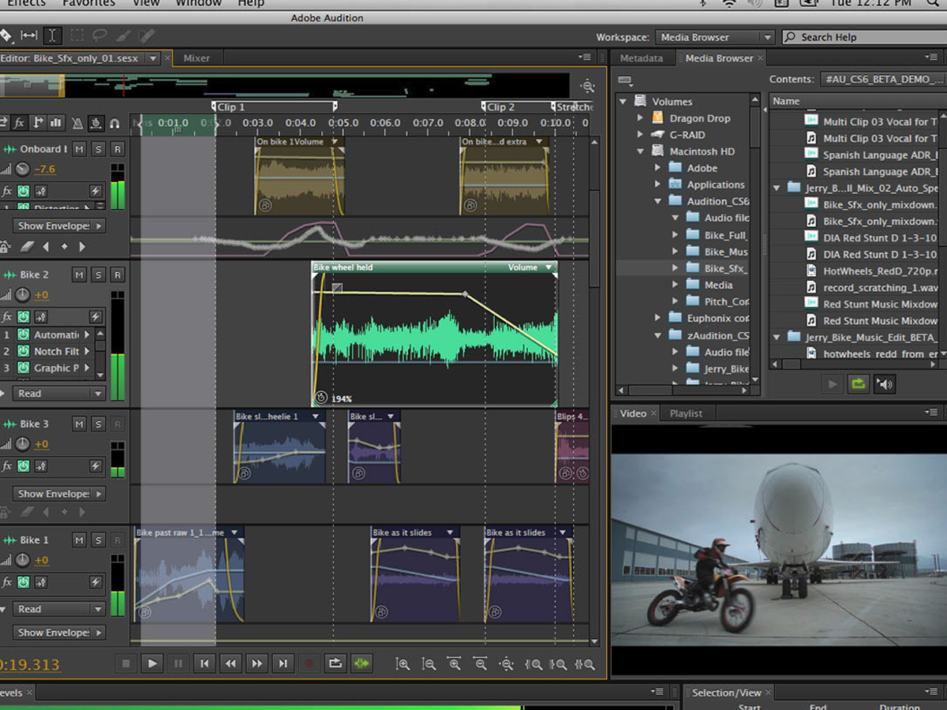Toggle Media Browser auto-play speaker button
Screen dimensions: 947x710
click(884, 384)
